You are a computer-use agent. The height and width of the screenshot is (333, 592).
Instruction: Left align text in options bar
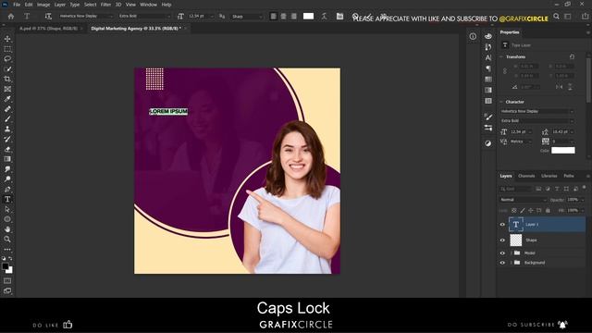[x=274, y=17]
